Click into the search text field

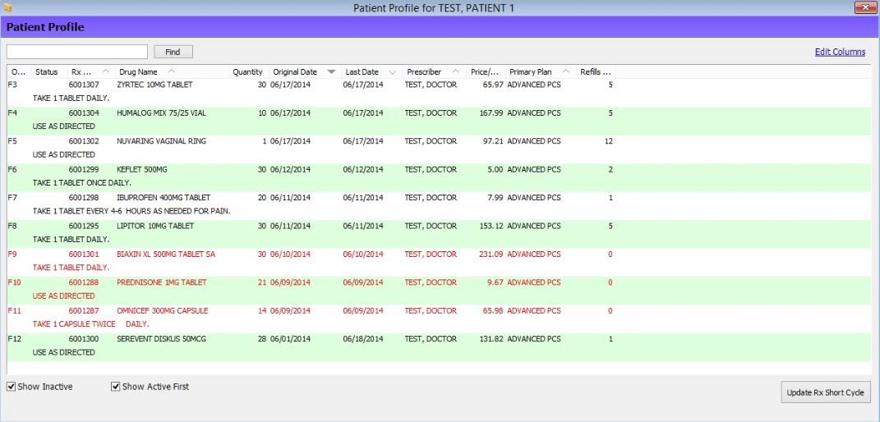77,52
